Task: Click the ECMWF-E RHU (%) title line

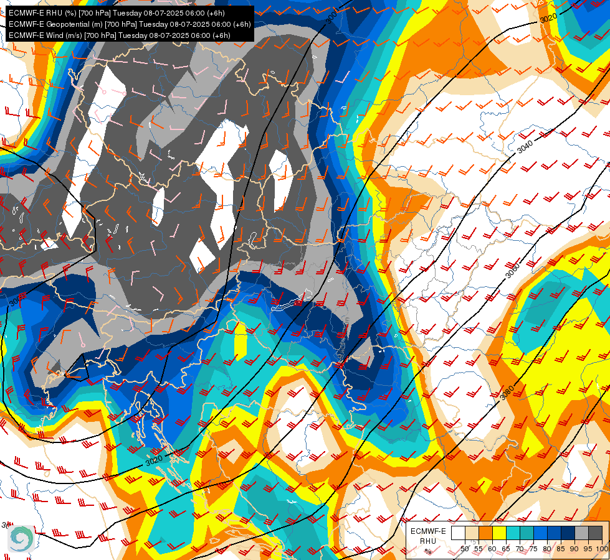Action: 117,13
